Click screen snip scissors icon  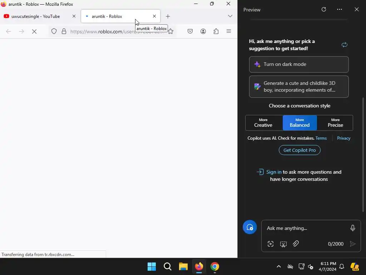(x=283, y=244)
